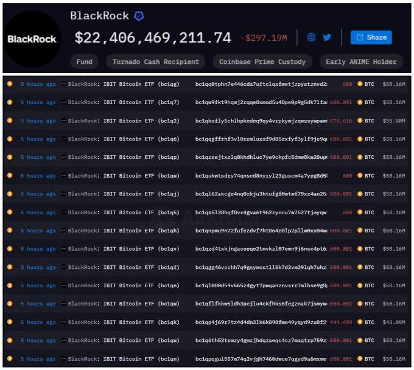414x370 pixels.
Task: Click Bitcoin chain icon in the bc1qg row
Action: coord(10,84)
